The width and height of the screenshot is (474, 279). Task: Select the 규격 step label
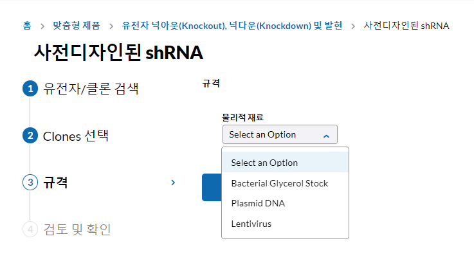point(55,183)
